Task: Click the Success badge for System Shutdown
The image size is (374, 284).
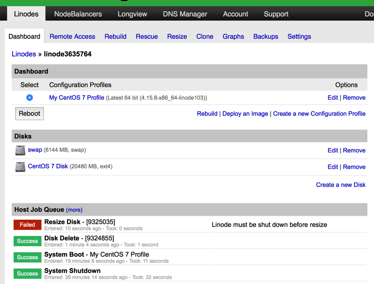Action: 27,273
